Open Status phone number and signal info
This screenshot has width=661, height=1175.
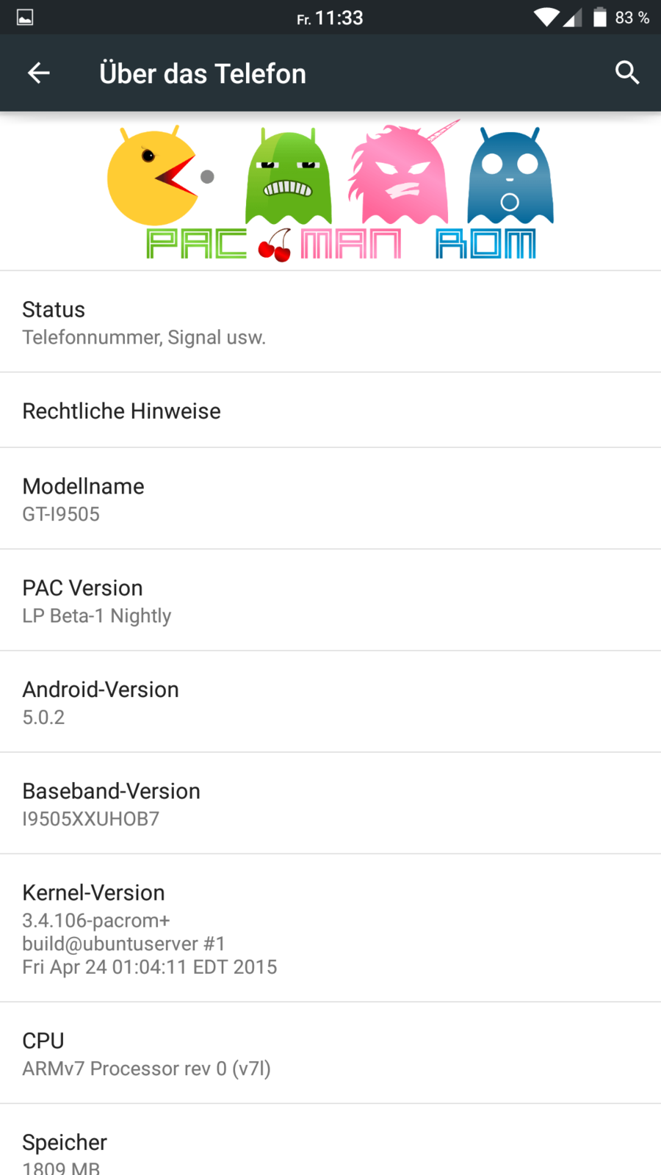(330, 322)
